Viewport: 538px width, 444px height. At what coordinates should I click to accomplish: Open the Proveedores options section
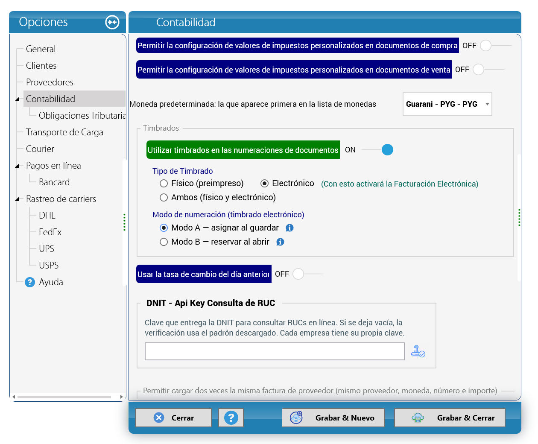tap(50, 82)
